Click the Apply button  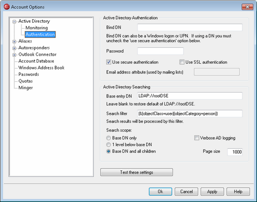pos(212,192)
